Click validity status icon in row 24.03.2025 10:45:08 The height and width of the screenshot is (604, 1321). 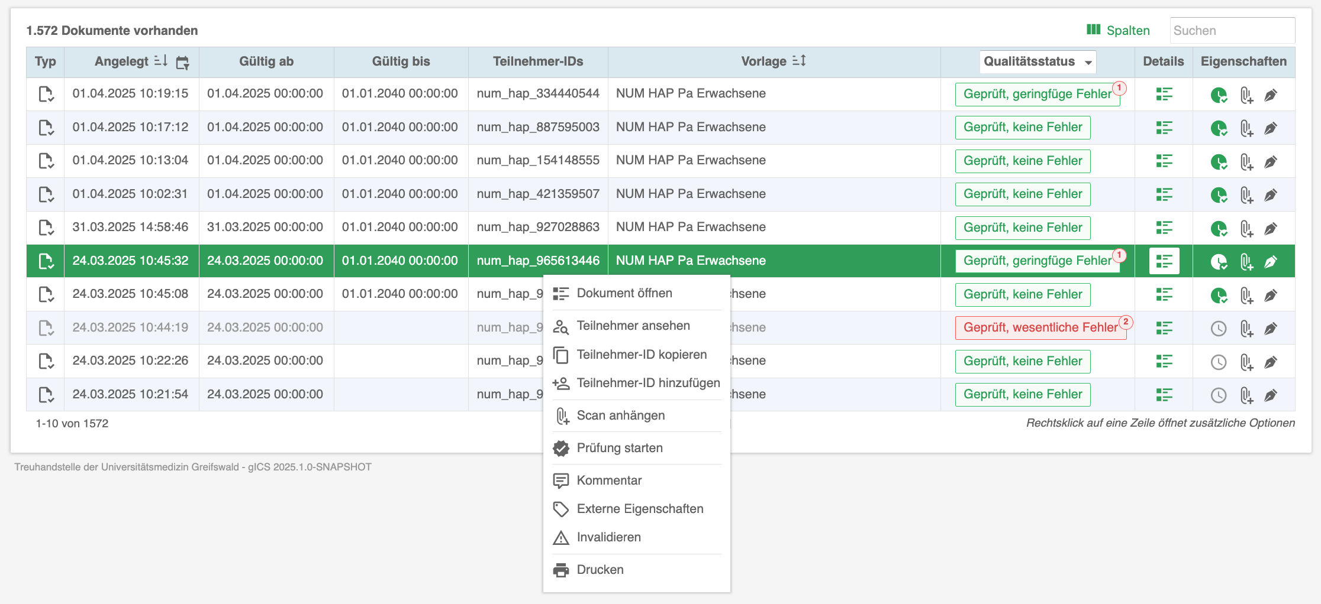pyautogui.click(x=1219, y=295)
